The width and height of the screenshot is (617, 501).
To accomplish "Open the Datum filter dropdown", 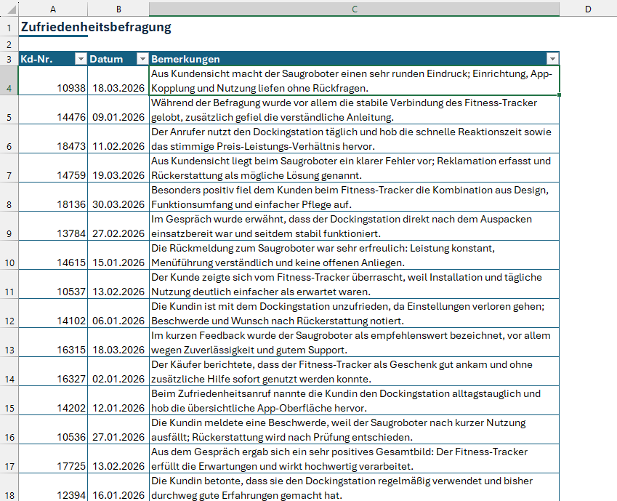I will 142,59.
